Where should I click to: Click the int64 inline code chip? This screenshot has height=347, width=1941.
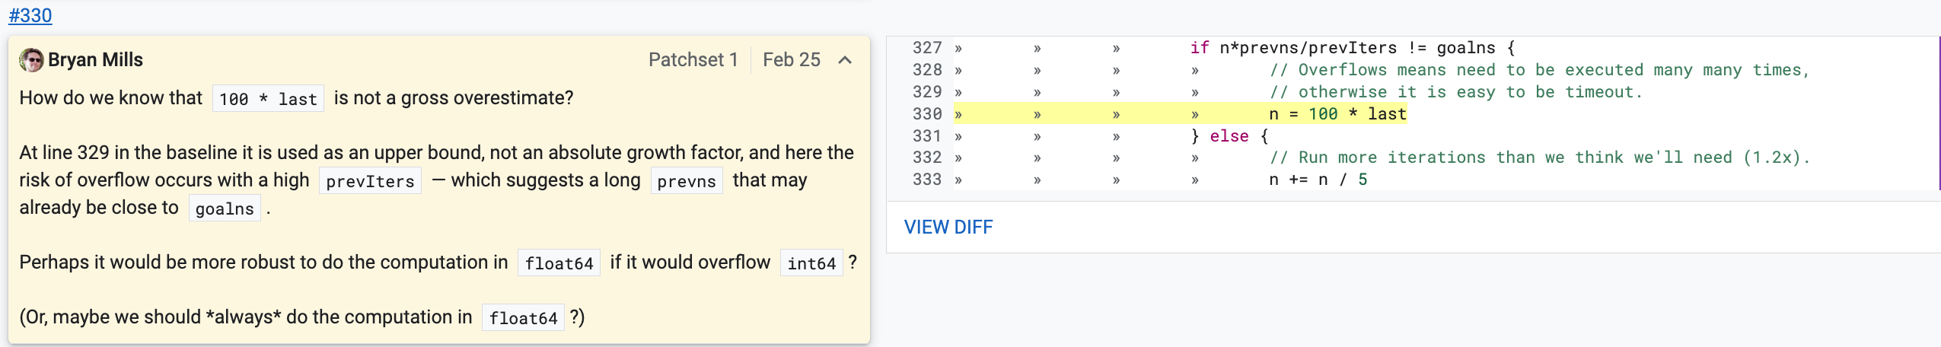(811, 263)
